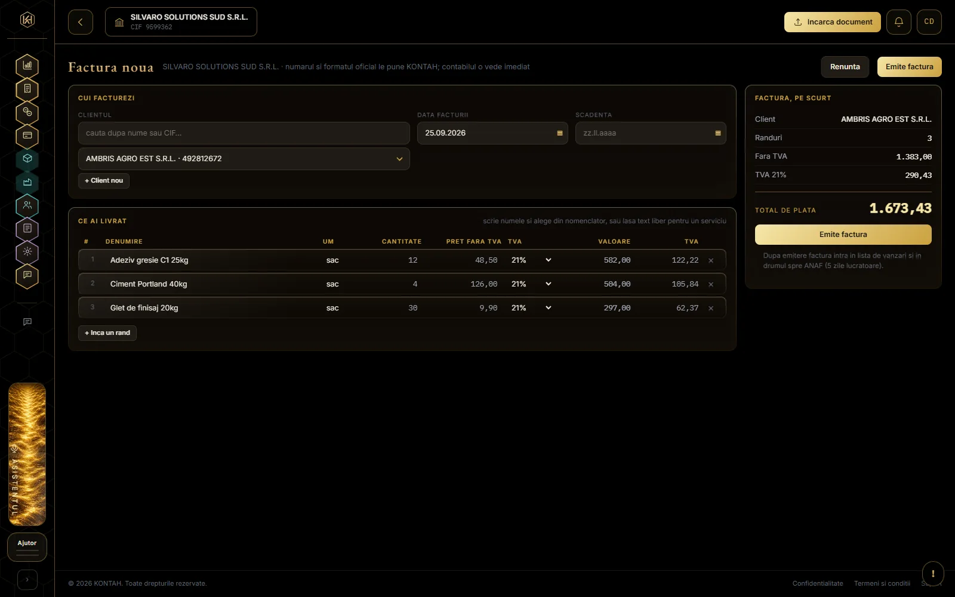Open TVA dropdown for Glet de finisaj row
The height and width of the screenshot is (597, 955).
(x=531, y=308)
